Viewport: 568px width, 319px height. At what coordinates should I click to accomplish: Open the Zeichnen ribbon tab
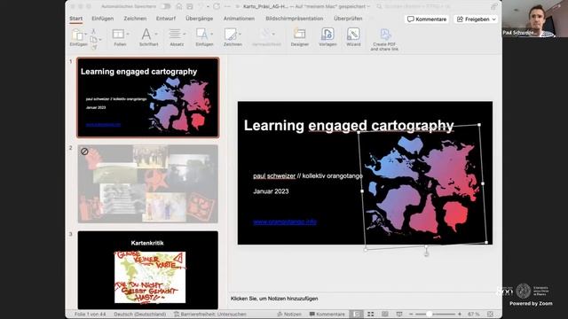(x=135, y=19)
